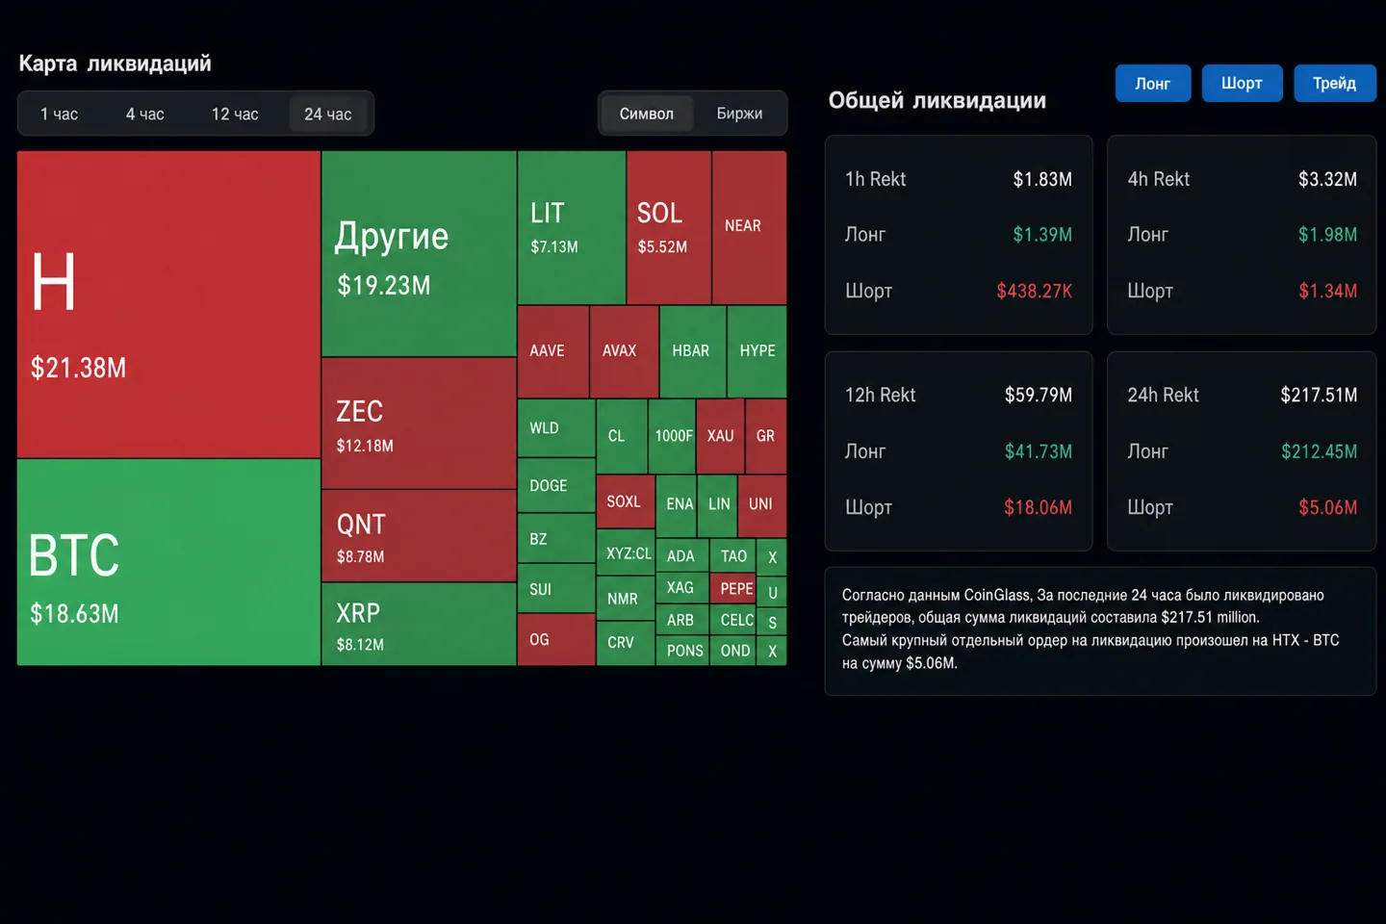Click the ZEC $12.18M tile

coord(419,423)
